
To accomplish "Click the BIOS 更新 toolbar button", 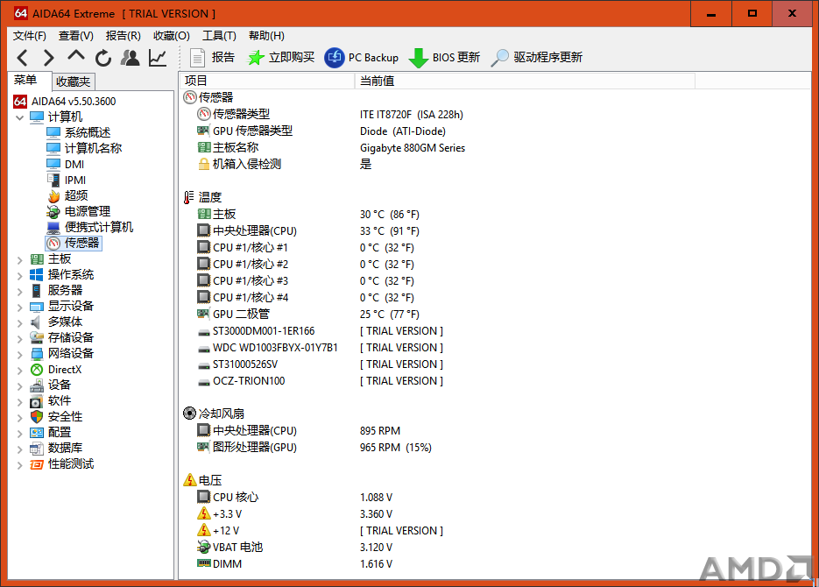I will 444,58.
